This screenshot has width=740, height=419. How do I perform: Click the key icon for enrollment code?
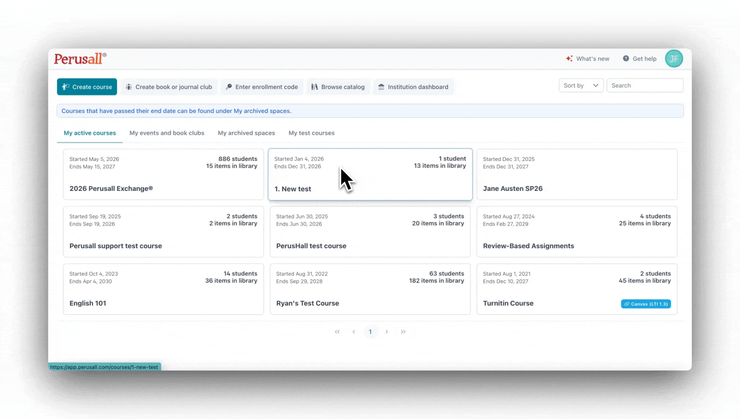[229, 87]
